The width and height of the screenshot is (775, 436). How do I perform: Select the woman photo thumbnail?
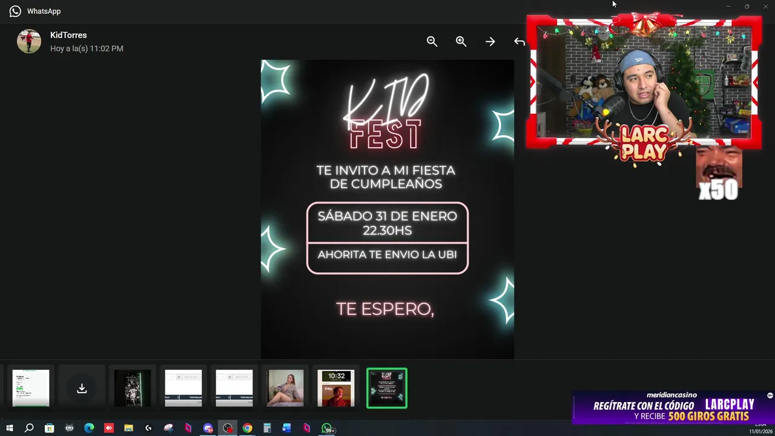pyautogui.click(x=285, y=388)
